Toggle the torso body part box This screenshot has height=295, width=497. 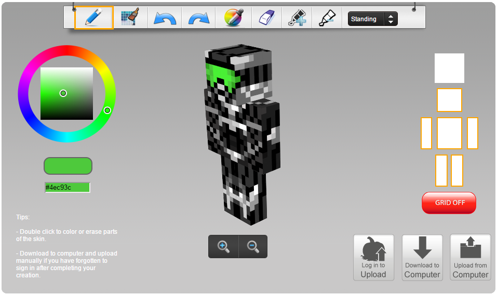coord(449,133)
